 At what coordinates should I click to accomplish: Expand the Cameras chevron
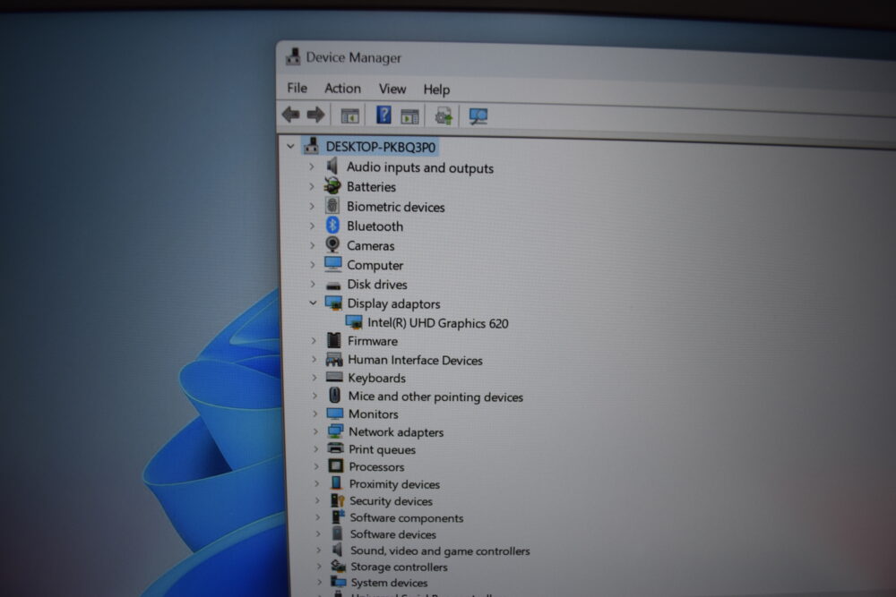[312, 245]
